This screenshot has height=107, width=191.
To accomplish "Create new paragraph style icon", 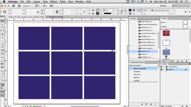I will click(x=151, y=104).
